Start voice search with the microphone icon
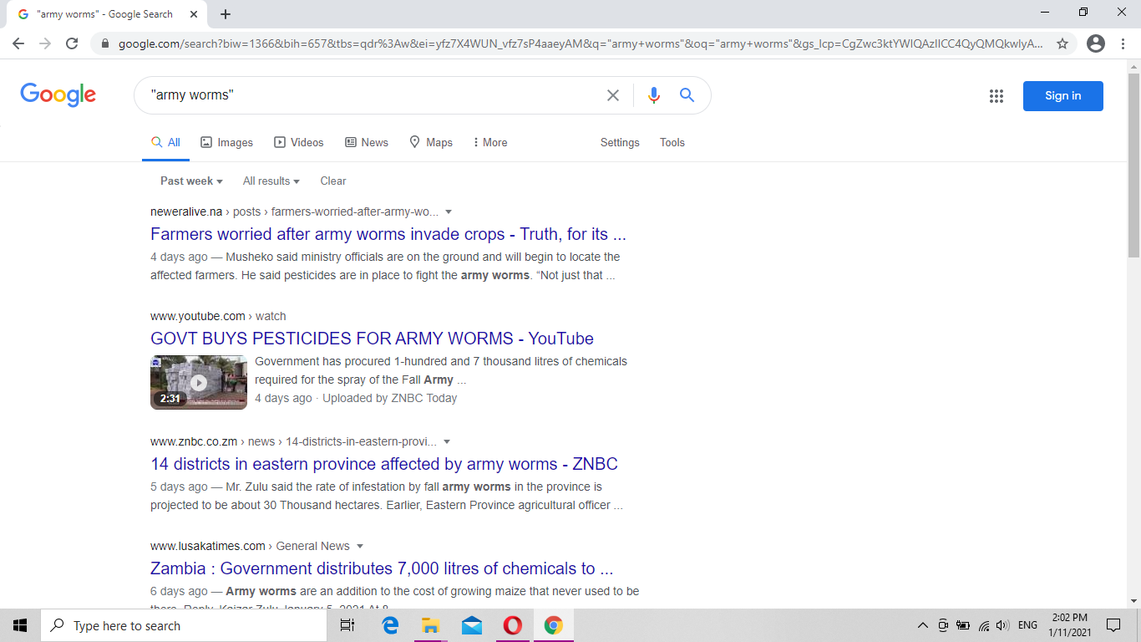The height and width of the screenshot is (642, 1141). pos(654,95)
